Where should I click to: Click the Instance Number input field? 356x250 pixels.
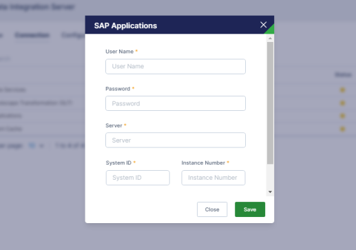point(213,178)
